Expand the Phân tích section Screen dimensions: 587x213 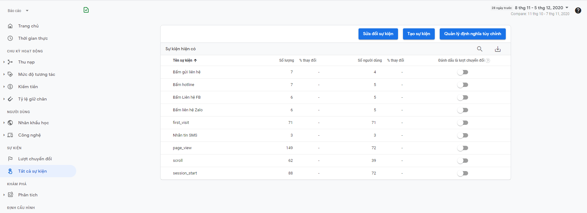coord(4,195)
